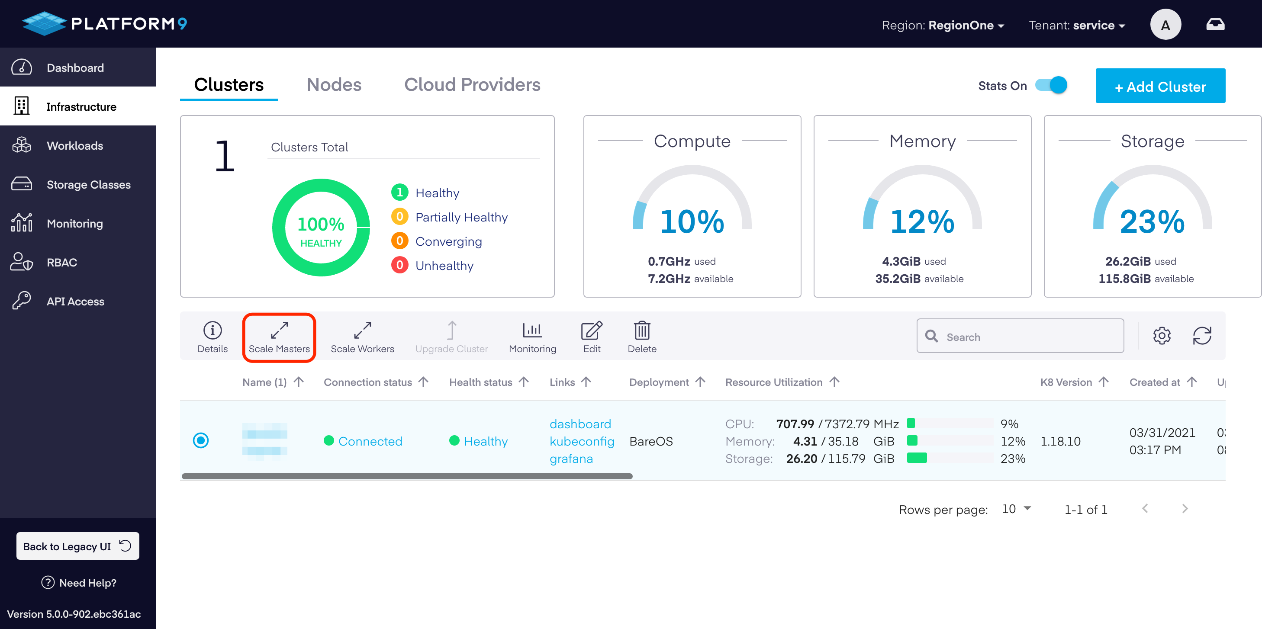Image resolution: width=1262 pixels, height=629 pixels.
Task: Open Workloads in the sidebar
Action: pyautogui.click(x=75, y=145)
